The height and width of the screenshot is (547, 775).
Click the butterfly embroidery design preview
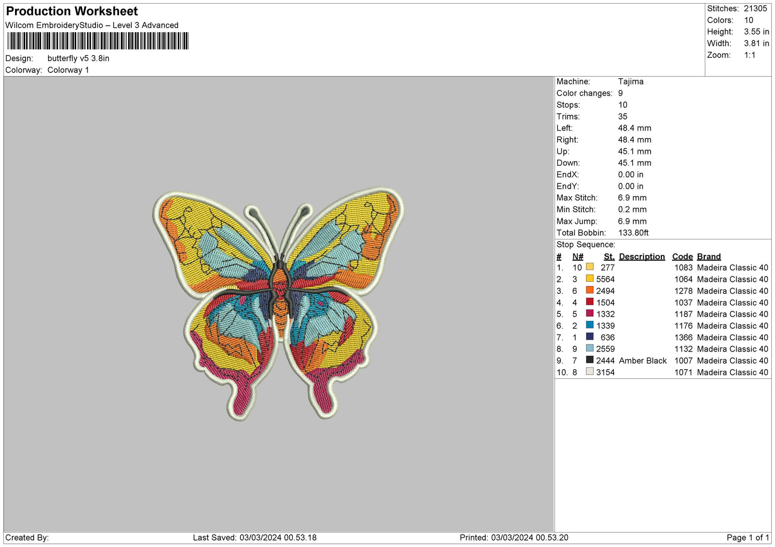click(278, 304)
